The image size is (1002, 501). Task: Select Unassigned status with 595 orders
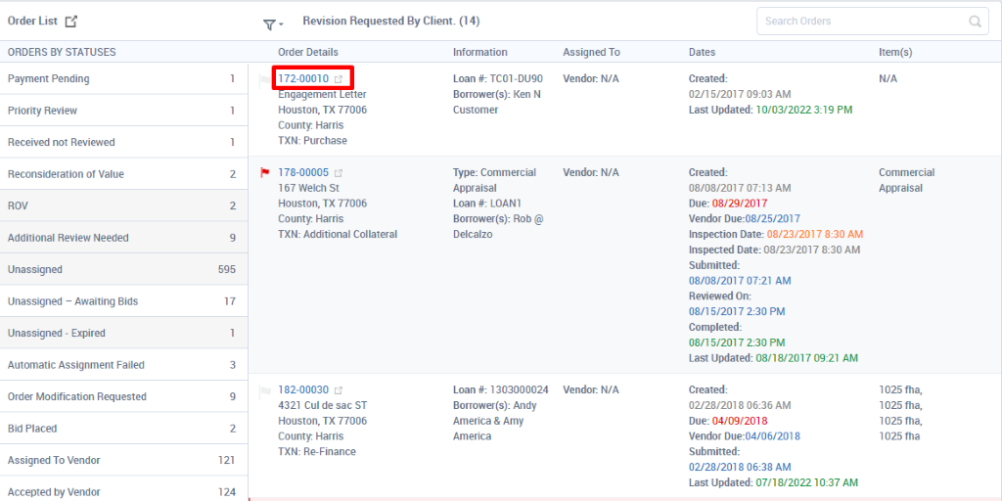coord(123,269)
